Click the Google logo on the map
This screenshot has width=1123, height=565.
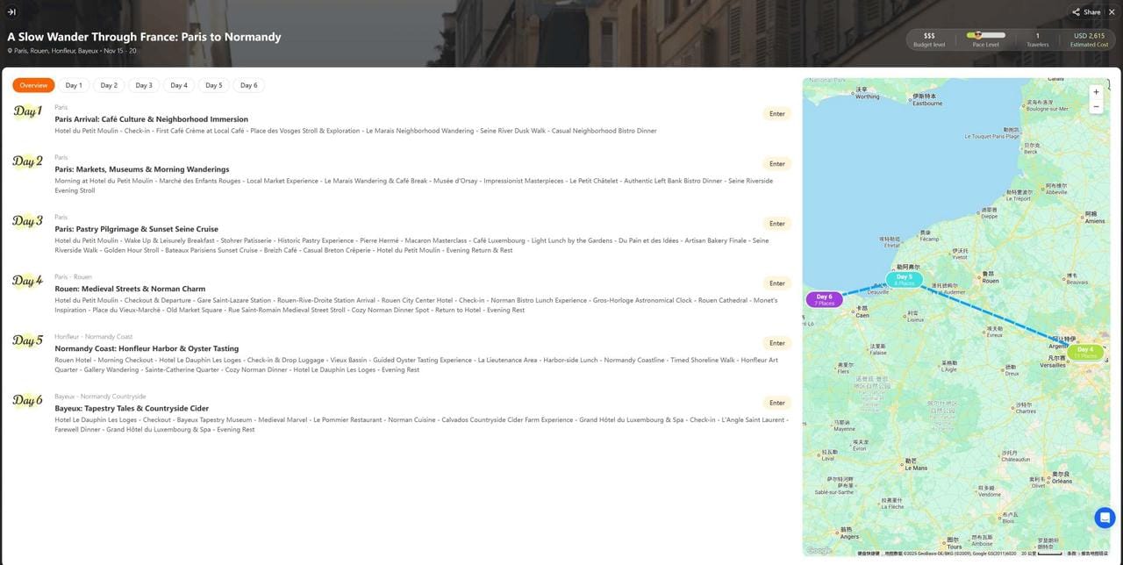pyautogui.click(x=818, y=550)
